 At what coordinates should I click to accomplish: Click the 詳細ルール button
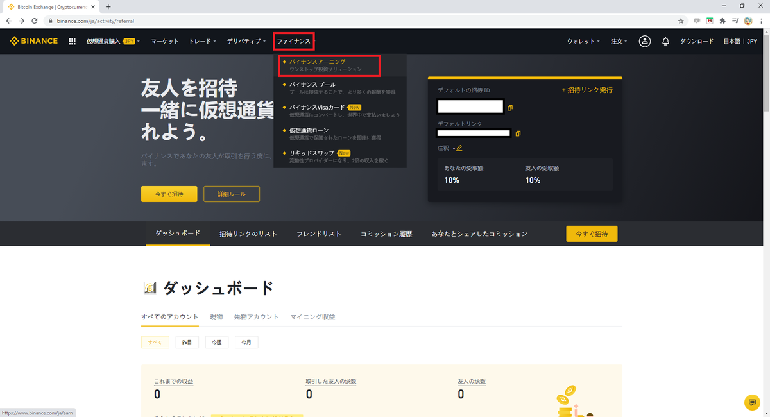232,194
